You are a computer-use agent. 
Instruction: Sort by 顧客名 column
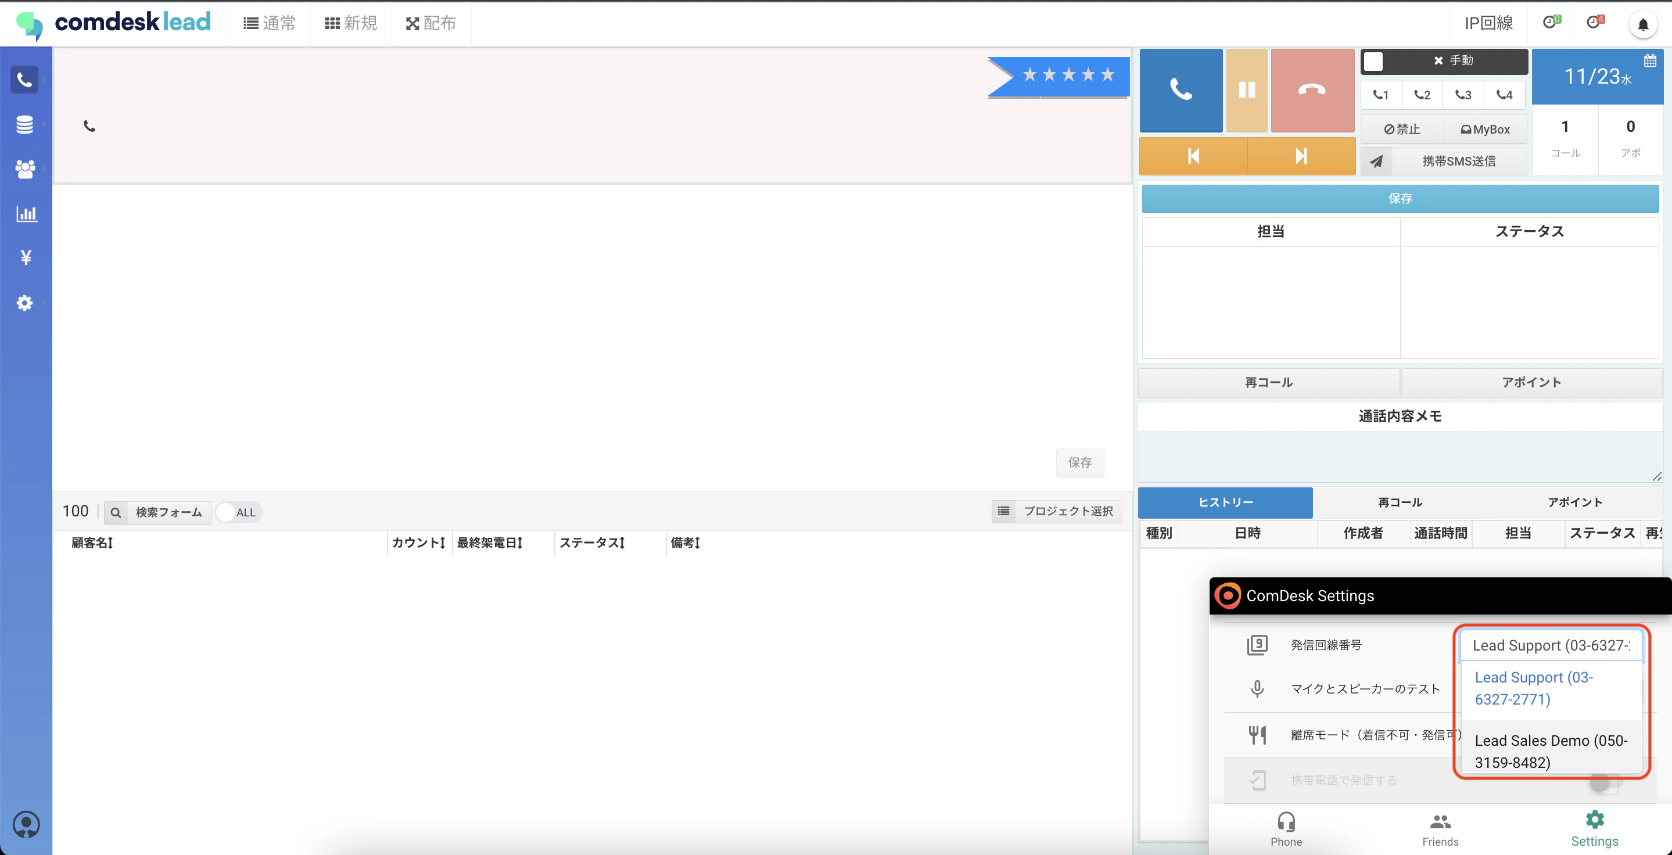pos(92,543)
